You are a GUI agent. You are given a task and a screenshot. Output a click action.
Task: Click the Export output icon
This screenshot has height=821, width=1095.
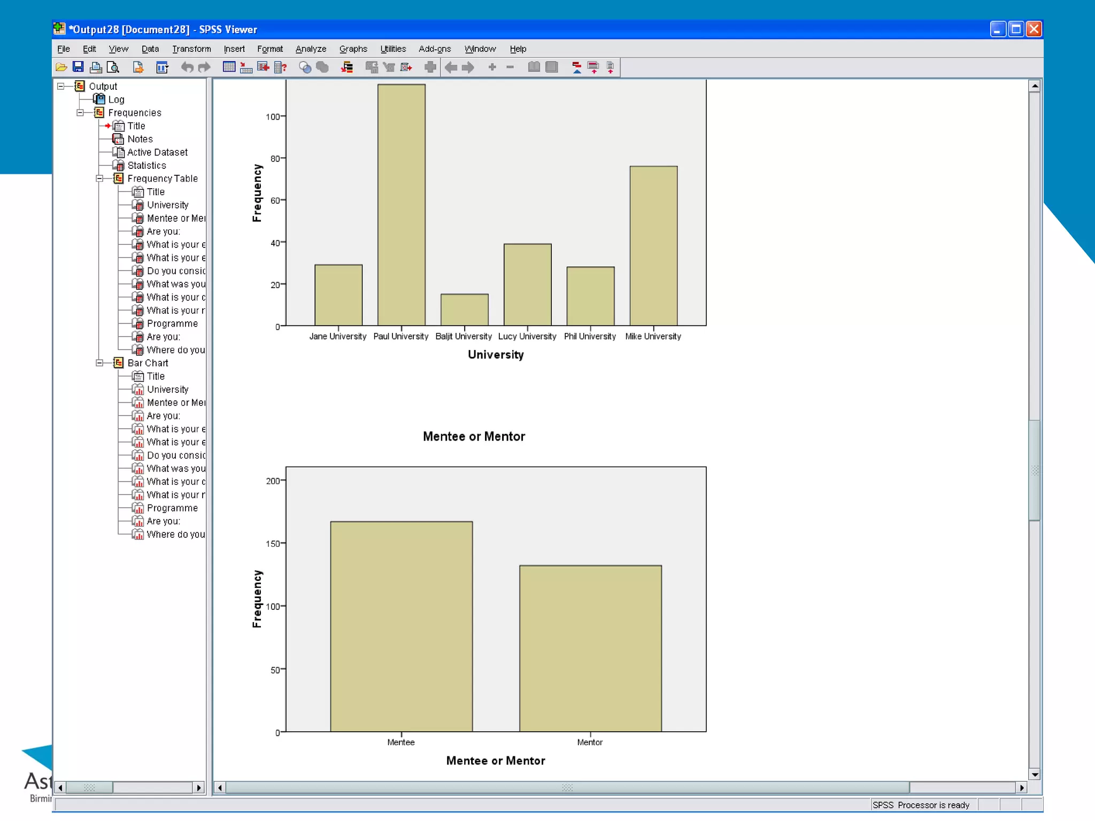(x=138, y=67)
